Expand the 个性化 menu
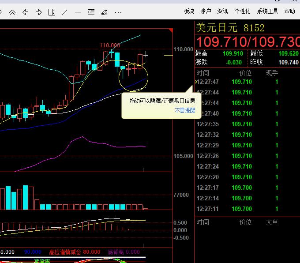Screen dimensions: 300x263 coord(242,11)
